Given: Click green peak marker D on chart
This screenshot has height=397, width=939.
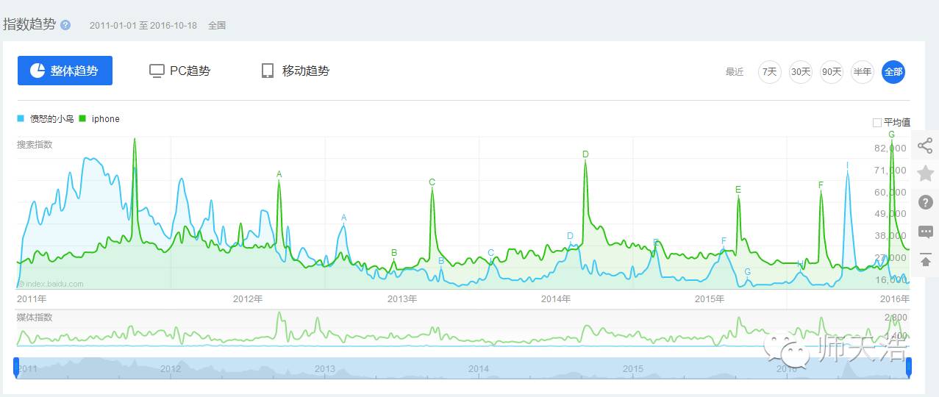Looking at the screenshot, I should (585, 154).
